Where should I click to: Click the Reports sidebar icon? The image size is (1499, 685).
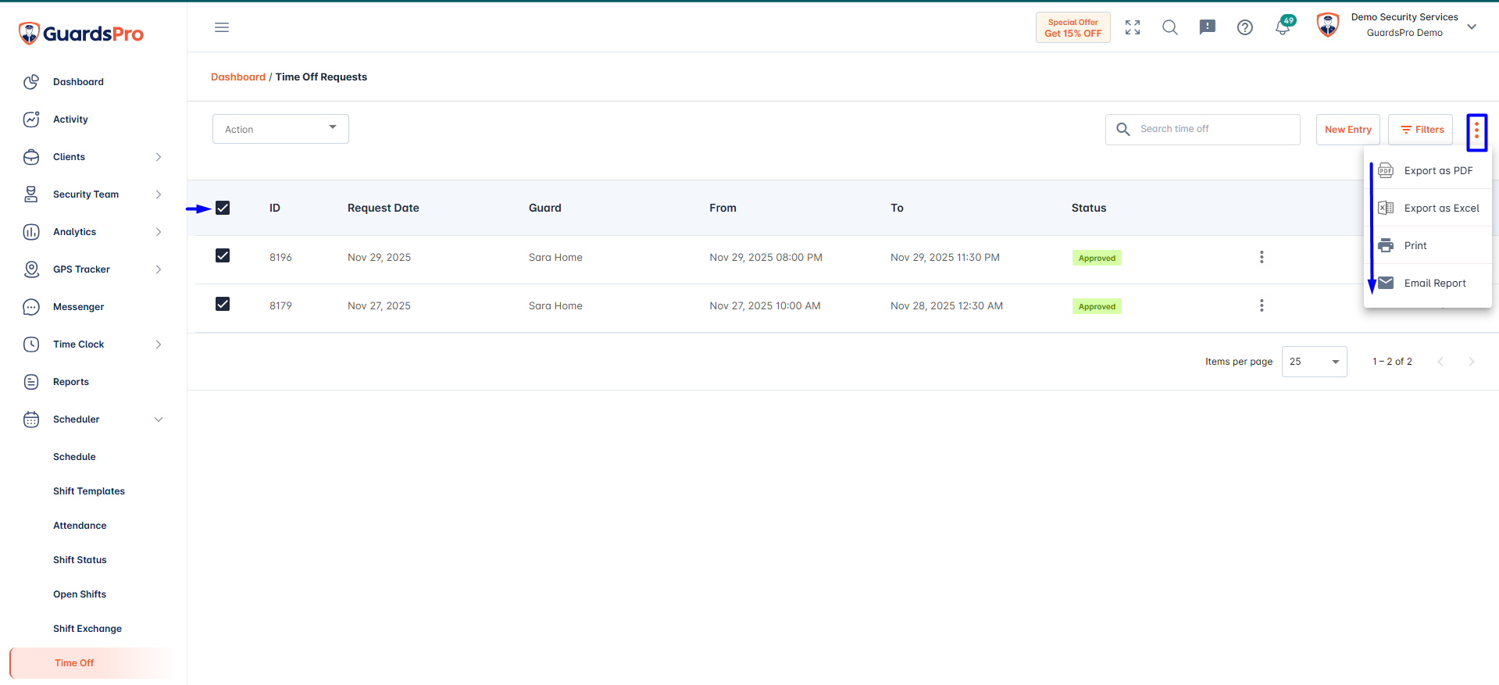pyautogui.click(x=31, y=382)
